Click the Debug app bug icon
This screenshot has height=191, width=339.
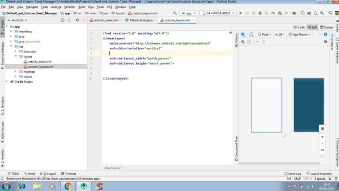coord(260,13)
